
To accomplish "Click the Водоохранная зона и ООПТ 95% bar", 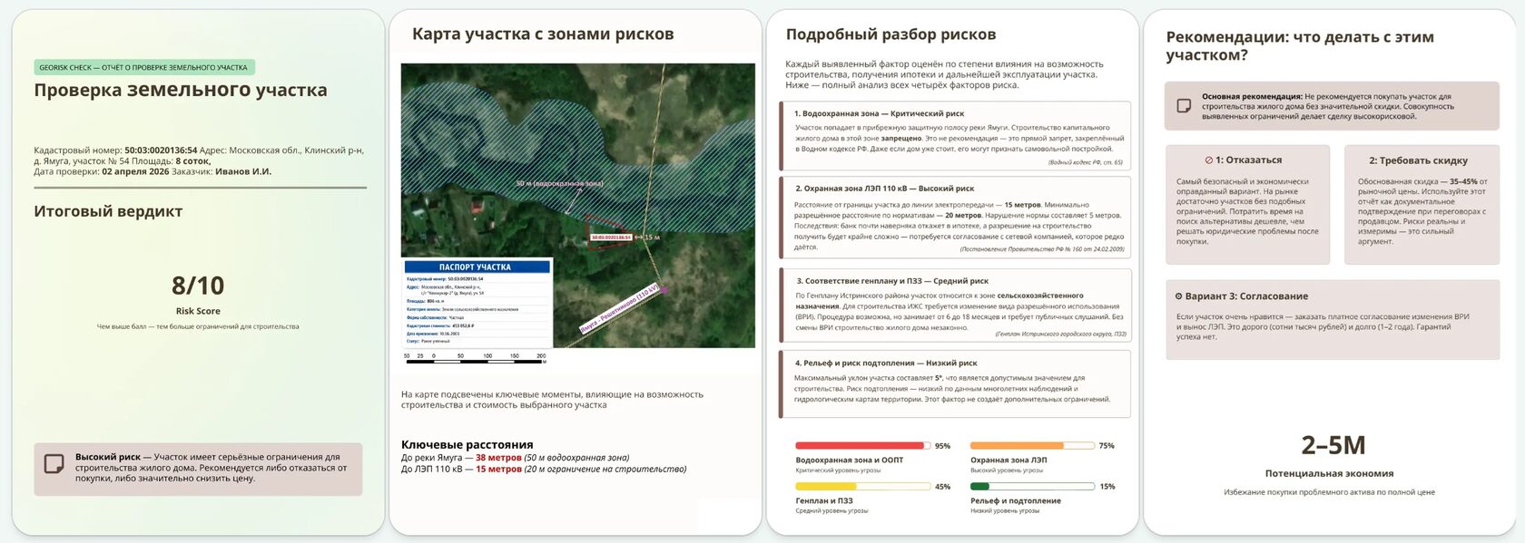I will (x=863, y=446).
